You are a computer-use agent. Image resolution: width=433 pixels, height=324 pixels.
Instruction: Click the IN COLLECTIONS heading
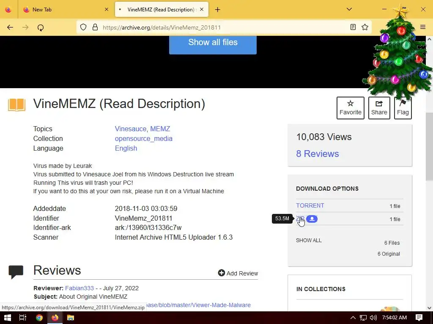click(x=321, y=289)
